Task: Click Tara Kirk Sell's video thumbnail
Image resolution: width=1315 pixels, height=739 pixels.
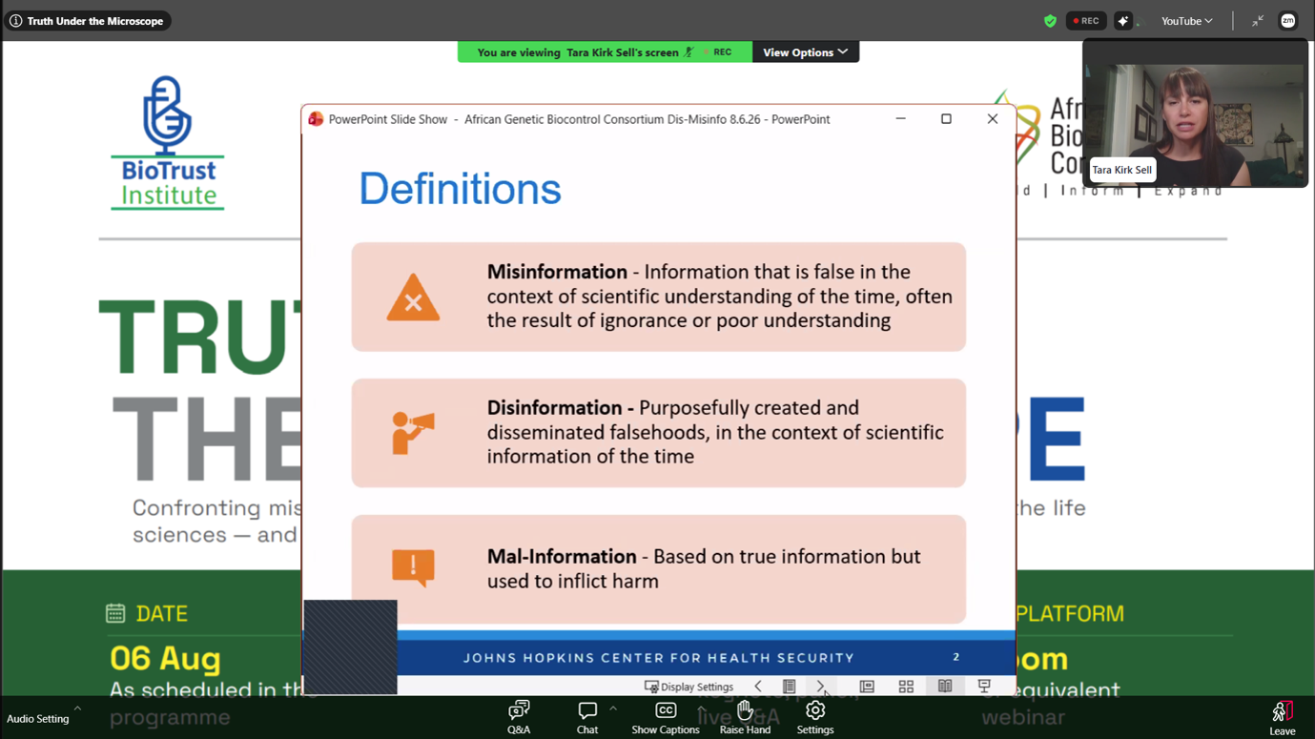Action: point(1195,113)
